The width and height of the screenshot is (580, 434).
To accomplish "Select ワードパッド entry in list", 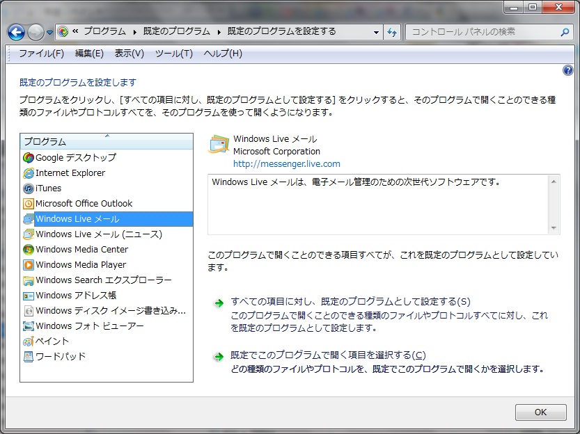I will tap(61, 357).
